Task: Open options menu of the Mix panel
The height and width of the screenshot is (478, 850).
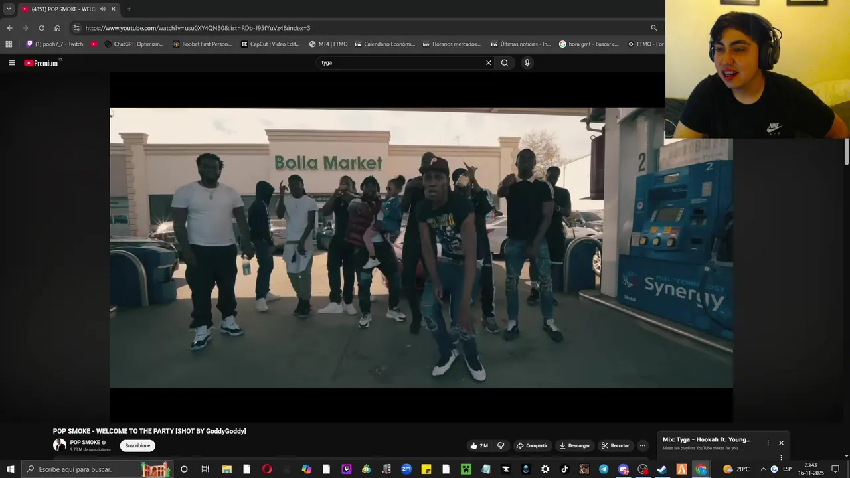Action: coord(768,443)
